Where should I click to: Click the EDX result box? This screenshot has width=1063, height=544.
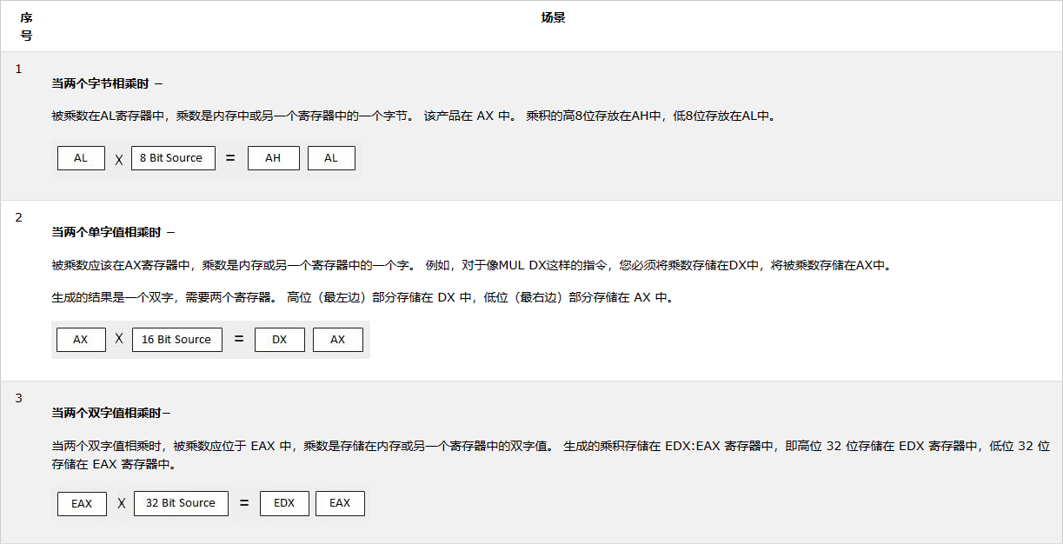click(x=284, y=504)
